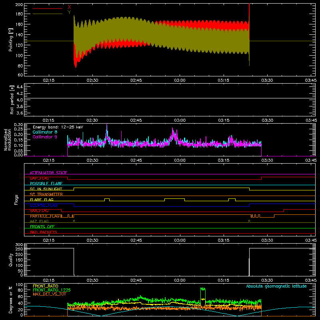320x320 pixels.
Task: Select the FRONT_RATIO_1225 legend entry
Action: [x=52, y=290]
